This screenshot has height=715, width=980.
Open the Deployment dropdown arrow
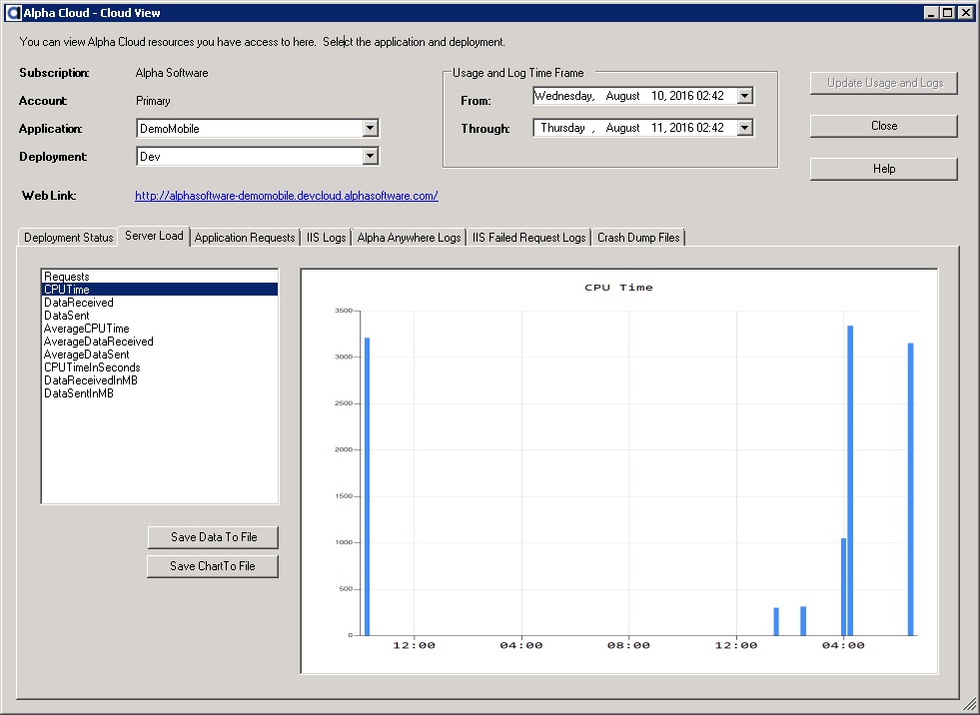(370, 156)
